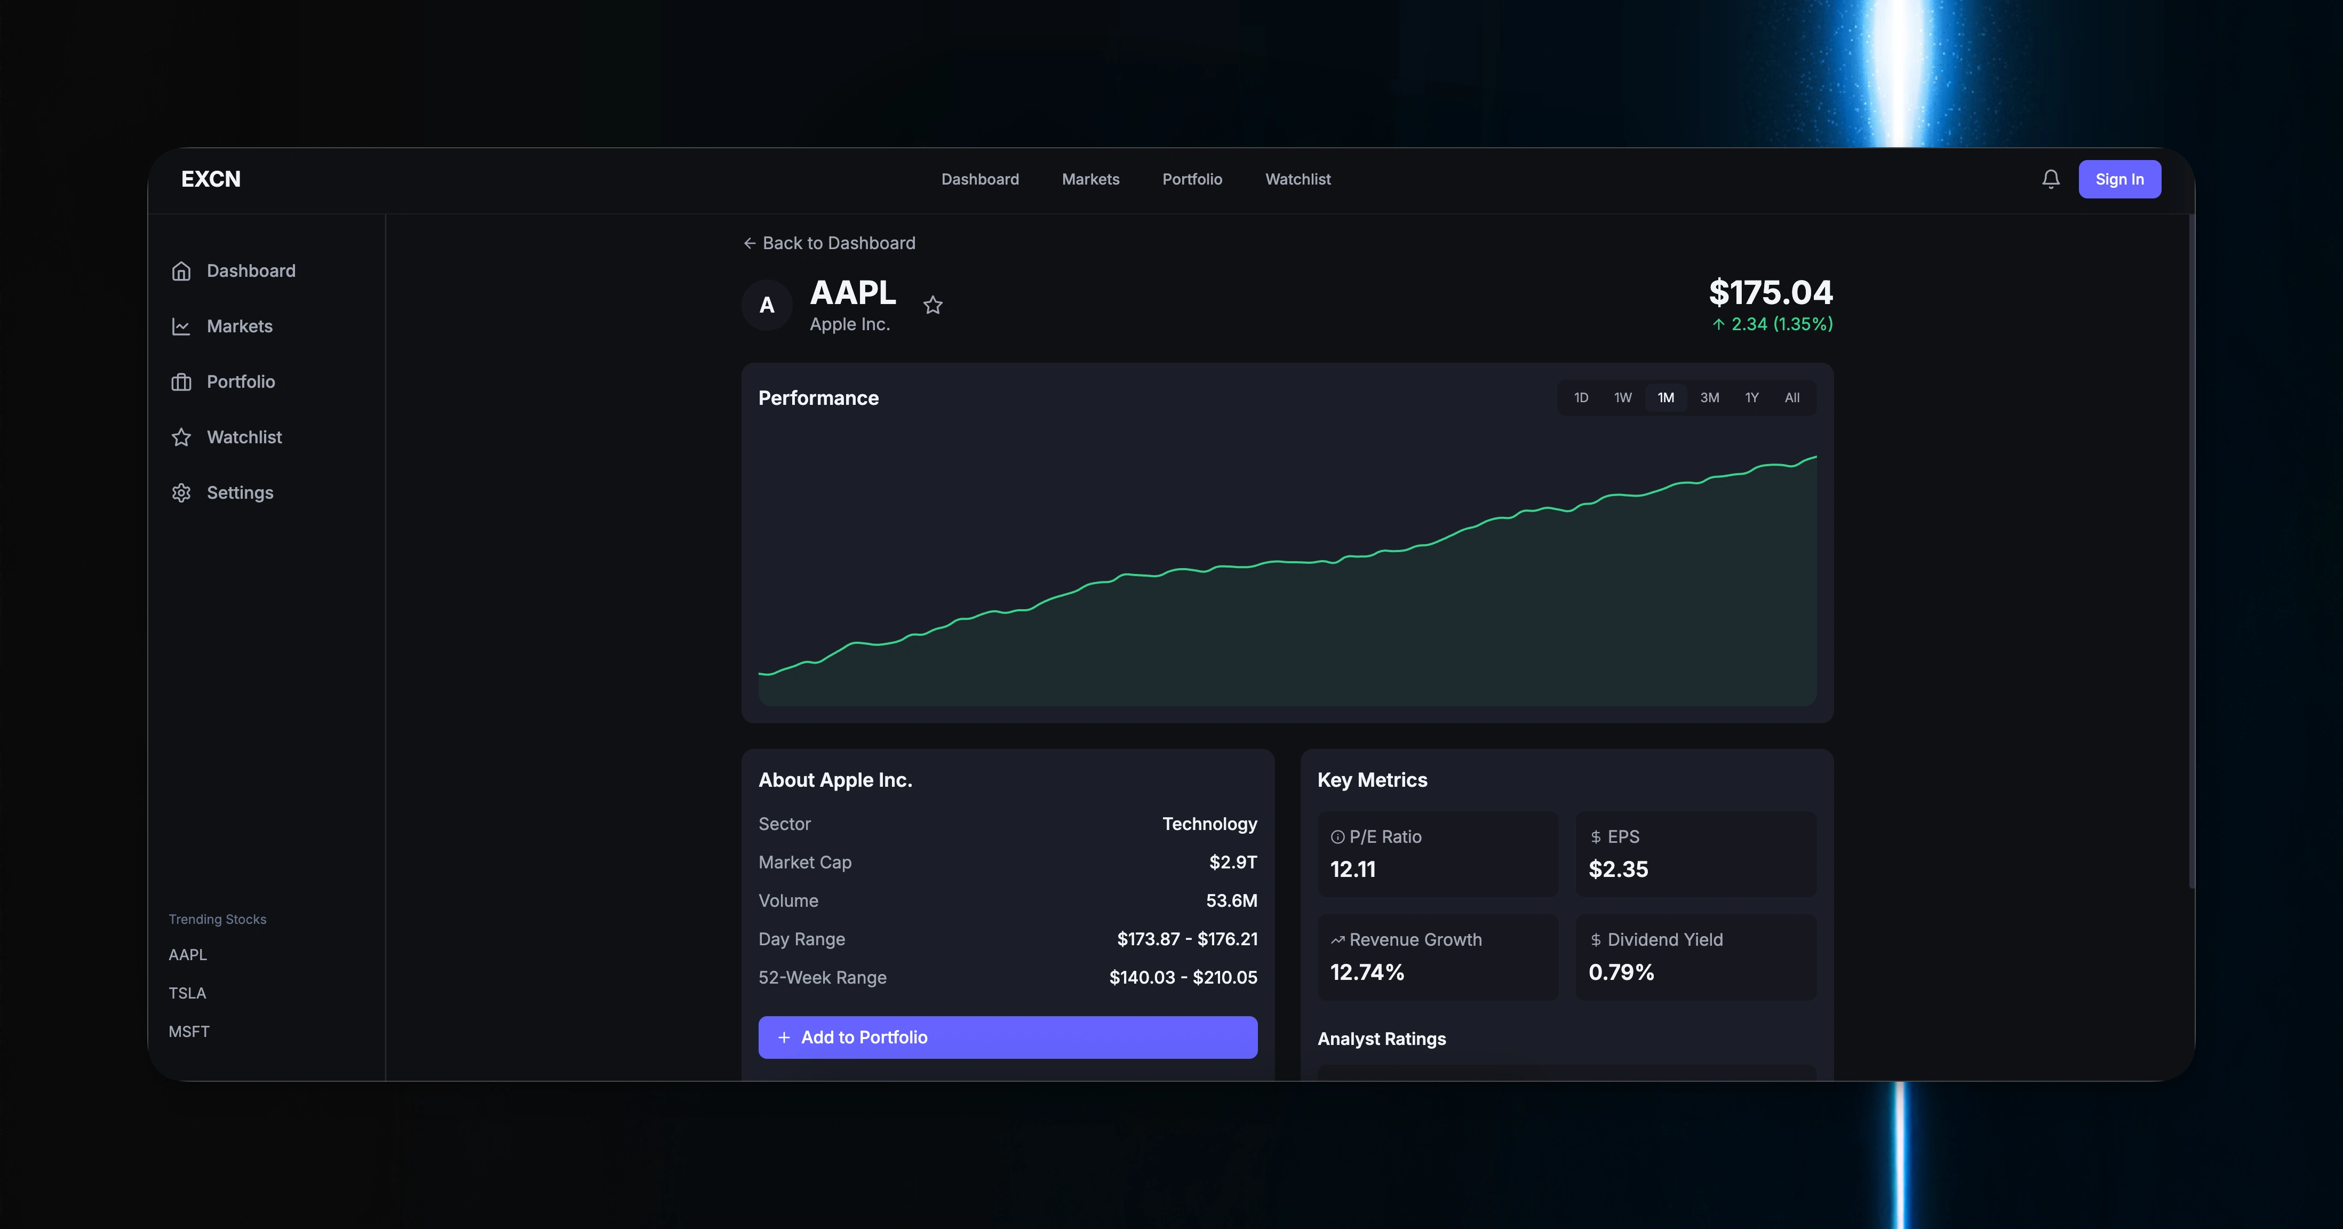Click the sidebar Markets label
Image resolution: width=2343 pixels, height=1229 pixels.
(x=239, y=326)
